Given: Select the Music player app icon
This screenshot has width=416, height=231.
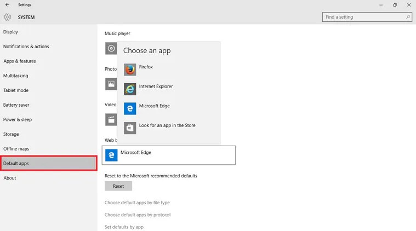Looking at the screenshot, I should (111, 48).
